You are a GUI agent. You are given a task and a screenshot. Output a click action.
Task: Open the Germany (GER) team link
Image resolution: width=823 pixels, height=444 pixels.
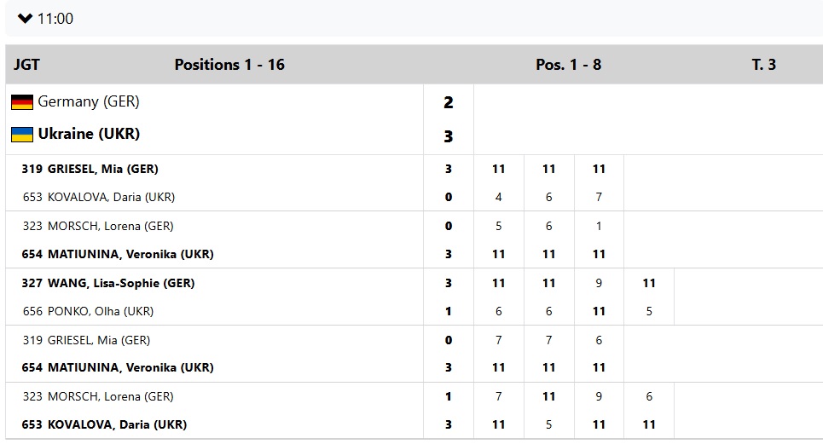click(88, 101)
